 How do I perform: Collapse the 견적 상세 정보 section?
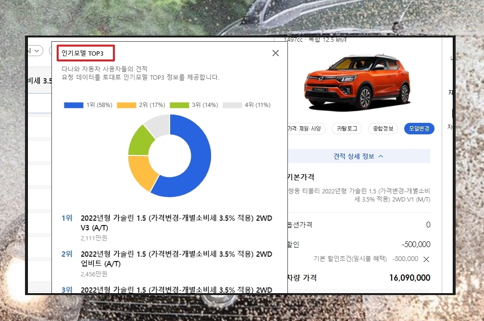click(359, 156)
